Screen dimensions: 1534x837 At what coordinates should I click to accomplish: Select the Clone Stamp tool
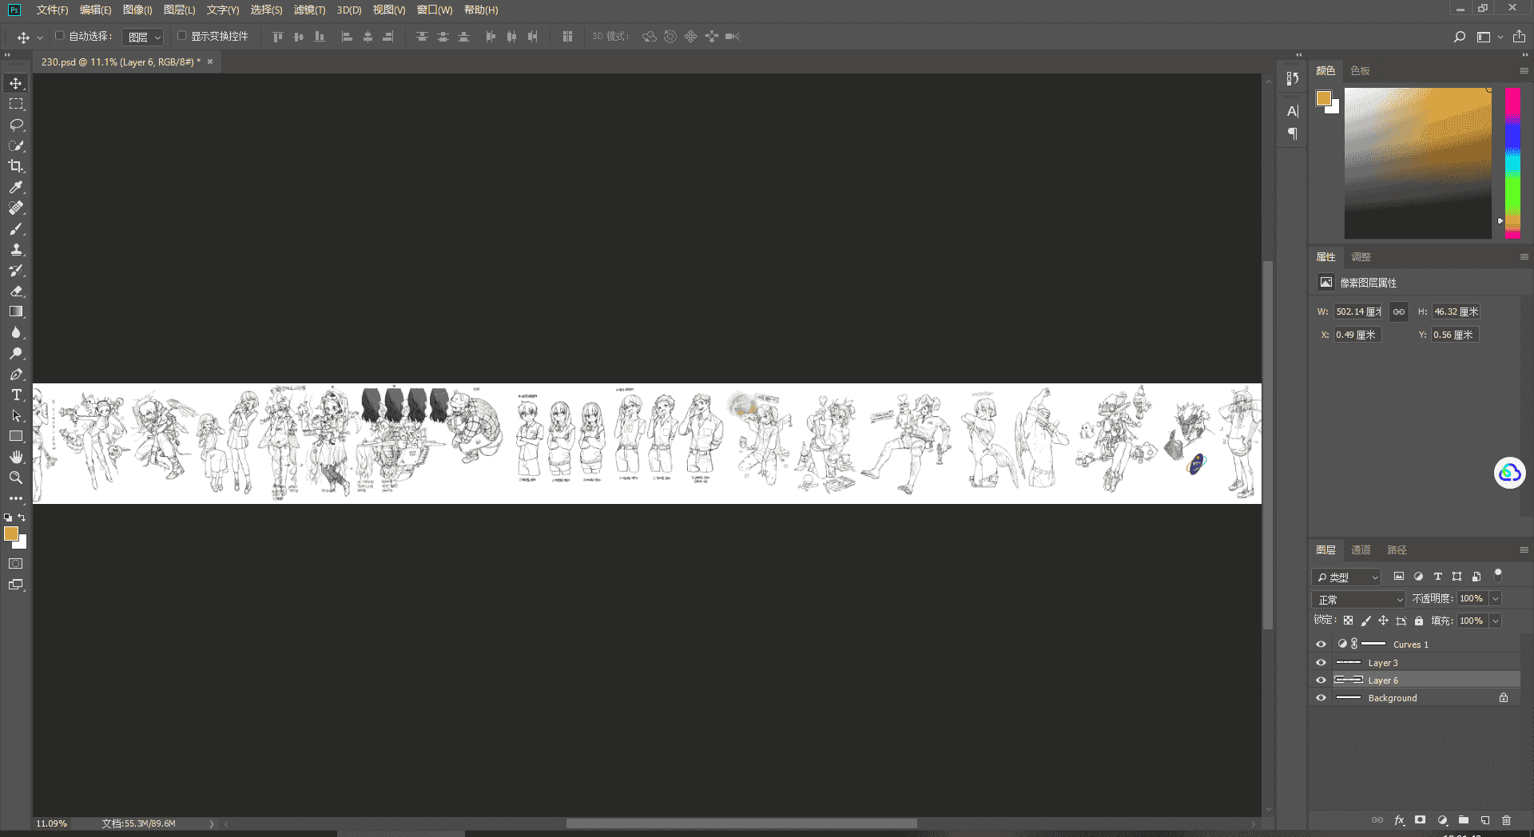(x=16, y=249)
